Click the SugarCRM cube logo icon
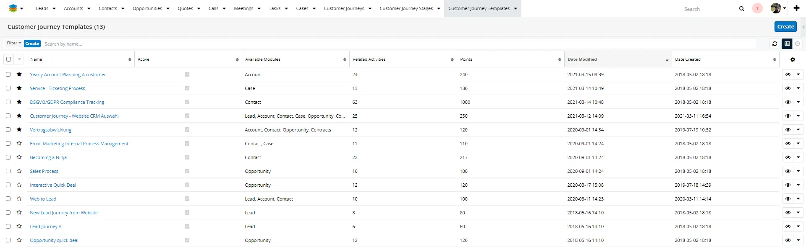Screen dimensions: 806x247 (x=13, y=8)
